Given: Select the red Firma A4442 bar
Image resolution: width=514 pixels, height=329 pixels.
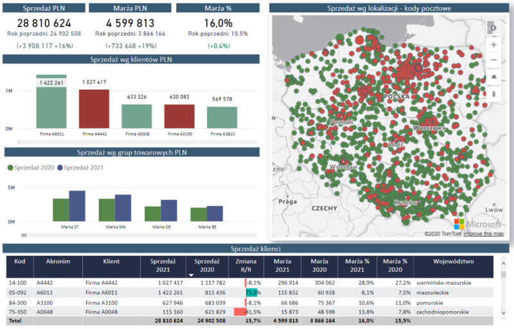Looking at the screenshot, I should (94, 109).
